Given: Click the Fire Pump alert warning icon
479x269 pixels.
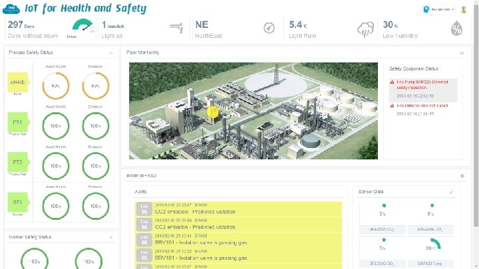Looking at the screenshot, I should click(392, 82).
